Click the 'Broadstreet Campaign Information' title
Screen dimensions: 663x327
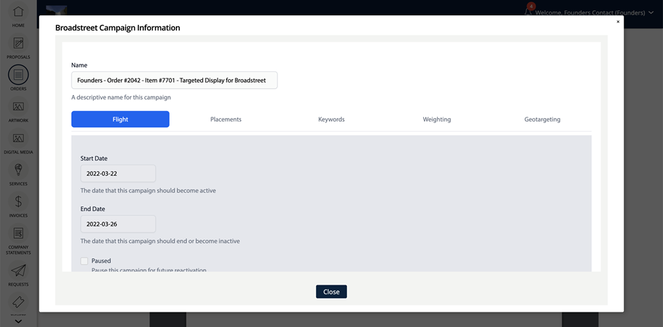pyautogui.click(x=117, y=28)
